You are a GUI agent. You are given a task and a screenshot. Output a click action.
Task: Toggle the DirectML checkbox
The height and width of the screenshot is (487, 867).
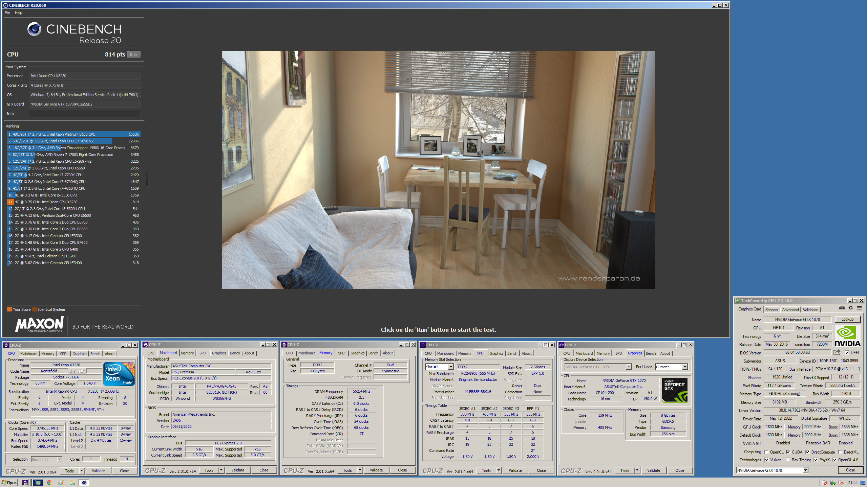(840, 452)
